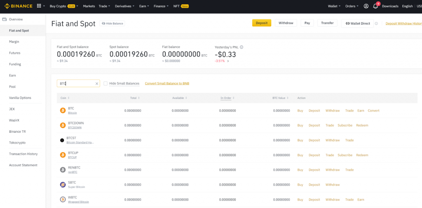
Task: Click the top Withdraw button
Action: [286, 23]
